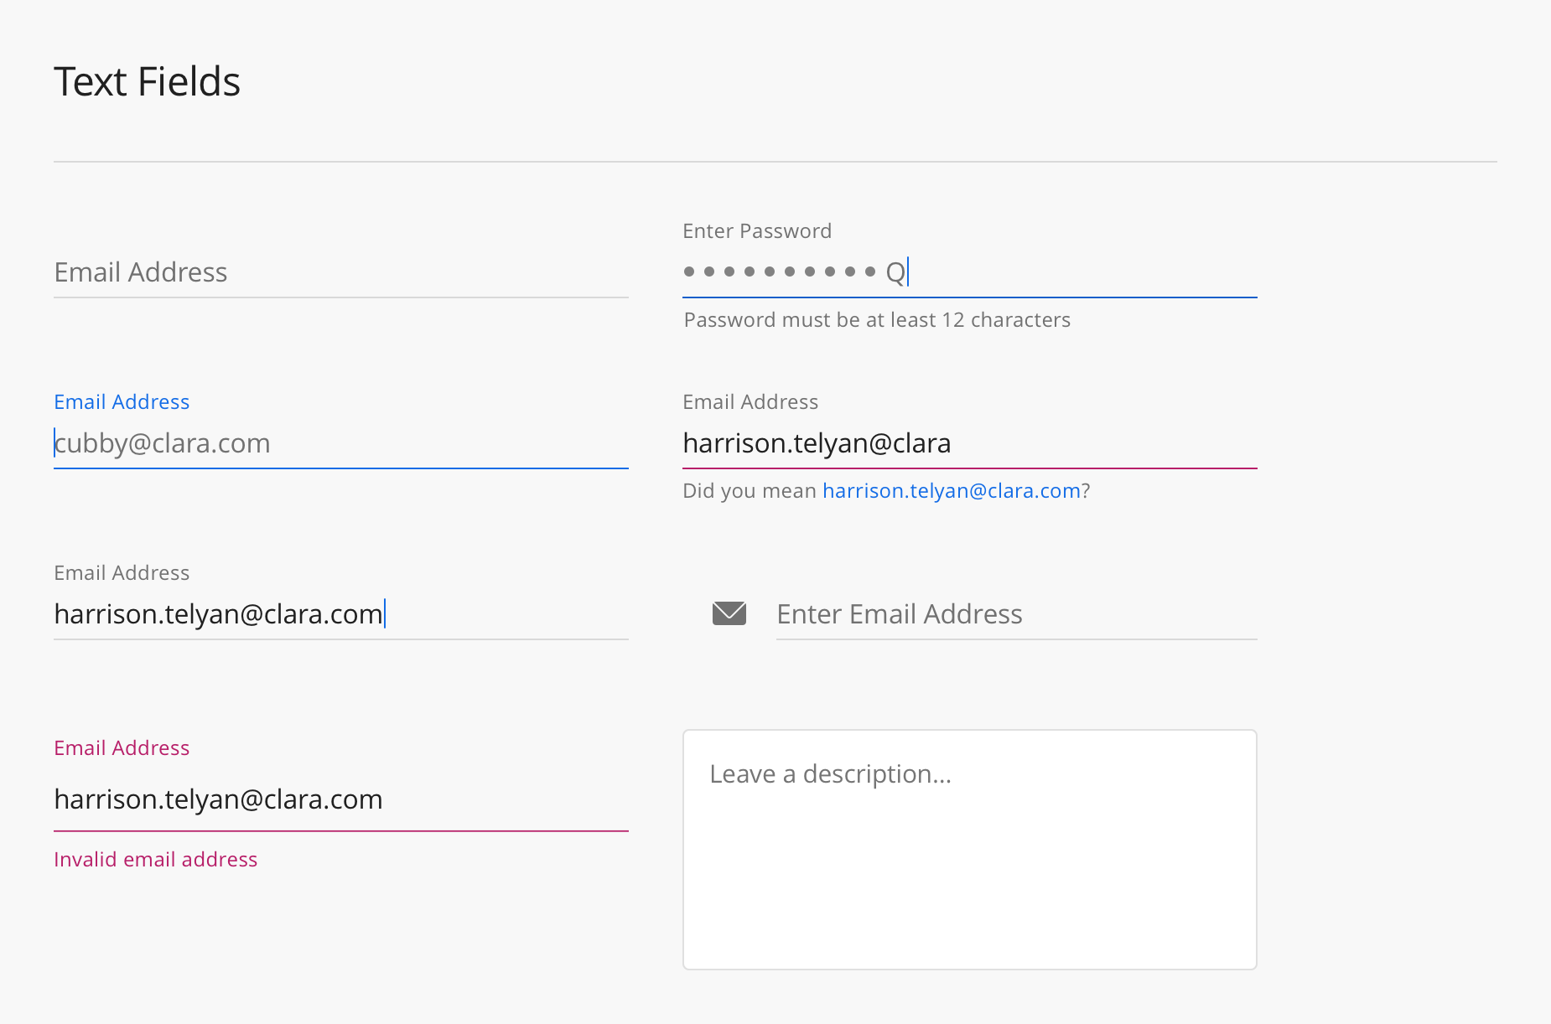
Task: Click the envelope icon beside Enter Email Address
Action: point(729,613)
